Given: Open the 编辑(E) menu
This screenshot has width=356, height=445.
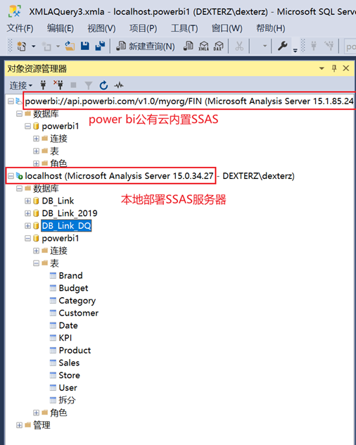Looking at the screenshot, I should 61,28.
